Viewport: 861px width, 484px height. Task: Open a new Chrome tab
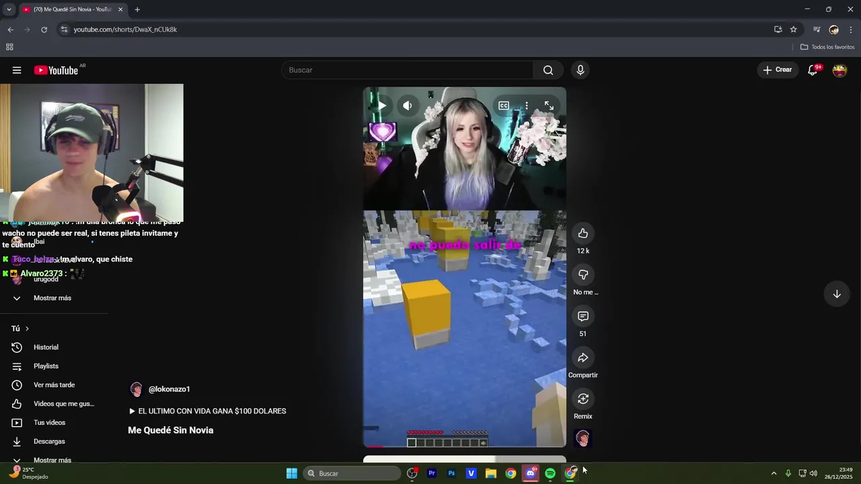pyautogui.click(x=137, y=9)
